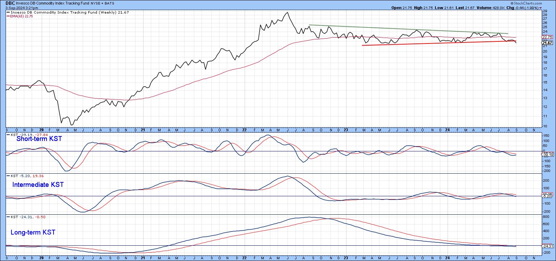Viewport: 556px width, 261px height.
Task: Click the '22' year label below the price panel
Action: [244, 130]
